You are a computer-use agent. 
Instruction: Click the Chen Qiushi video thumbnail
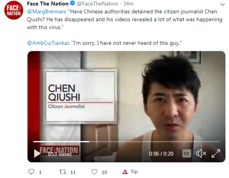point(126,106)
